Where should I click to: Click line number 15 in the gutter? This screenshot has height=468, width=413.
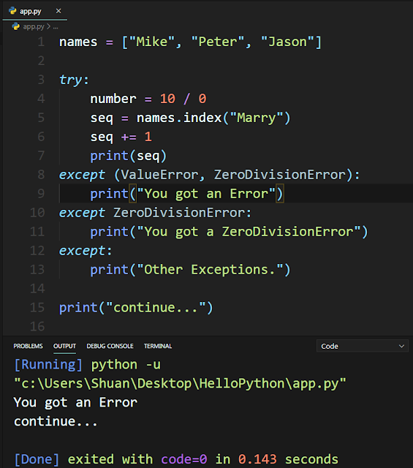pyautogui.click(x=37, y=307)
